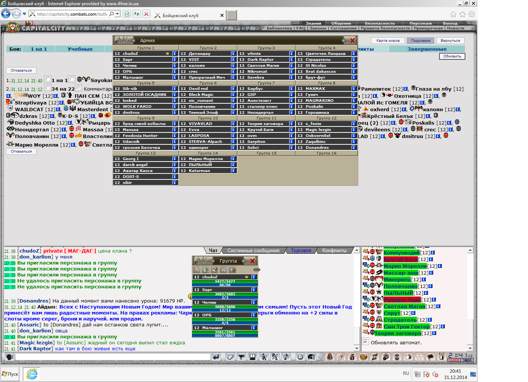Switch to the Системные сообщения chat tab
The width and height of the screenshot is (528, 382).
(253, 251)
